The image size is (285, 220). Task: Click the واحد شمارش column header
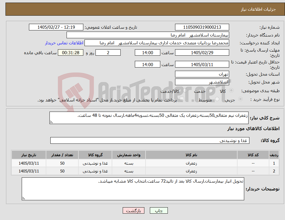(129, 155)
